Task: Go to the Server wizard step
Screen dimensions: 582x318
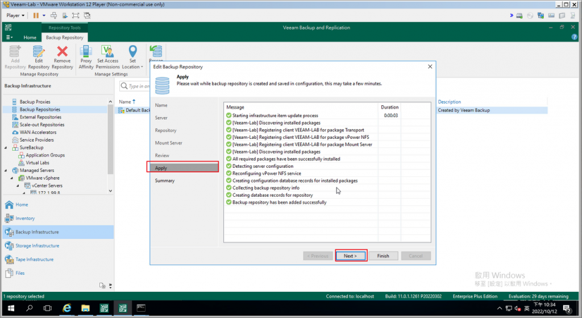Action: coord(161,118)
